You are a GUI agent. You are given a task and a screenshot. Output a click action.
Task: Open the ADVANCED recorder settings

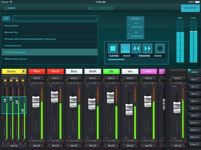coord(190,8)
